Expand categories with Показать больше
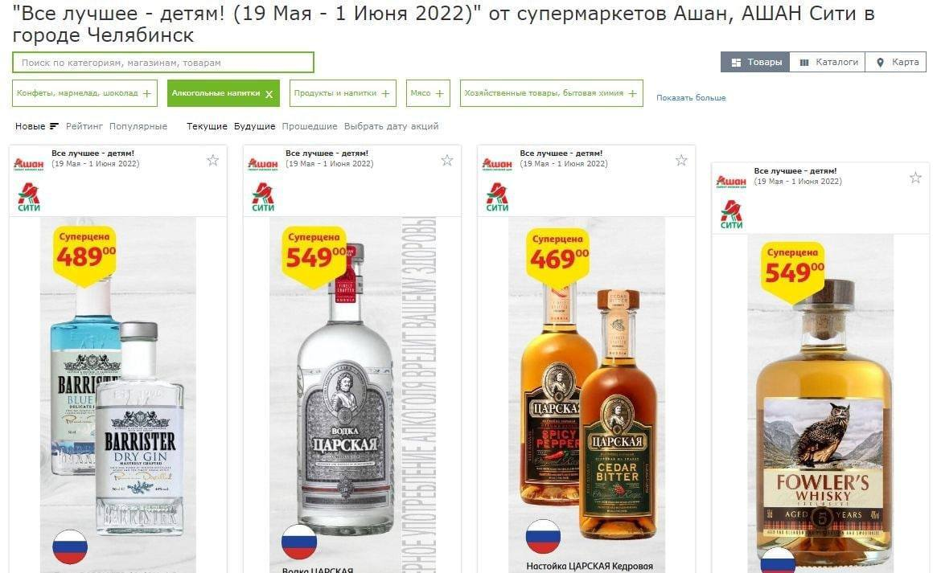The width and height of the screenshot is (937, 573). [x=691, y=97]
